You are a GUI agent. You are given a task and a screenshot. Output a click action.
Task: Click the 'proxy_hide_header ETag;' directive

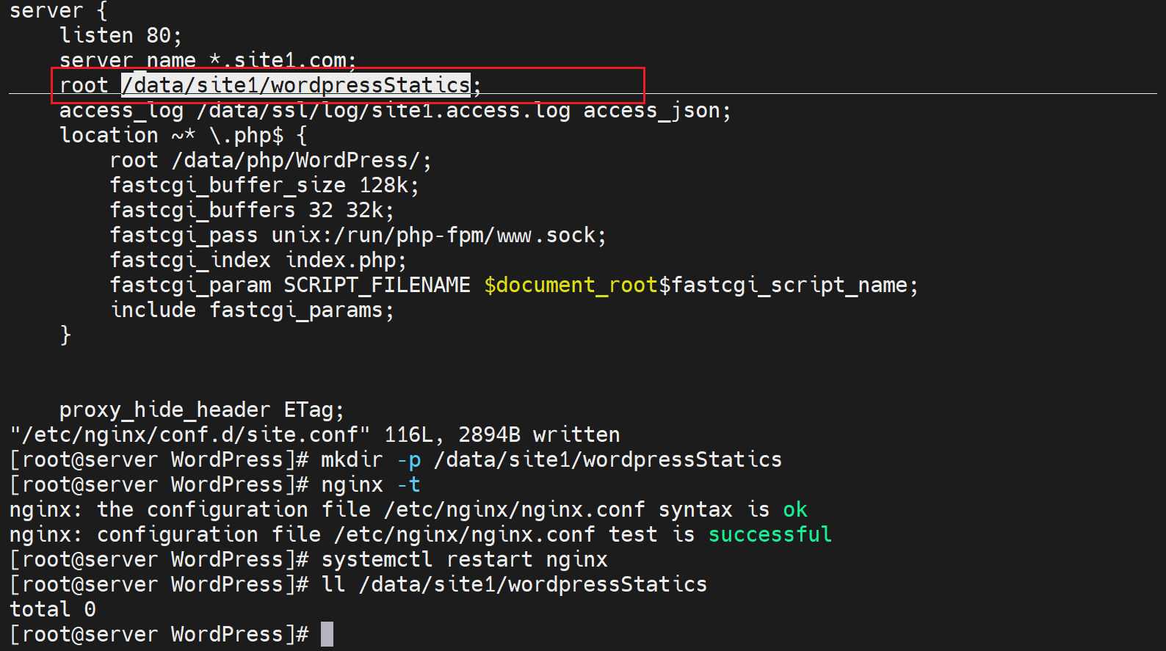tap(201, 410)
